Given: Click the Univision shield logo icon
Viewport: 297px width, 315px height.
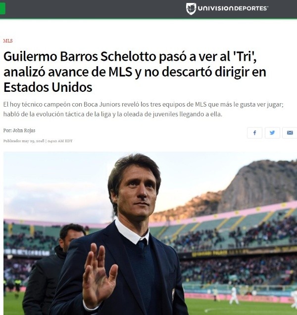Looking at the screenshot, I should (191, 8).
